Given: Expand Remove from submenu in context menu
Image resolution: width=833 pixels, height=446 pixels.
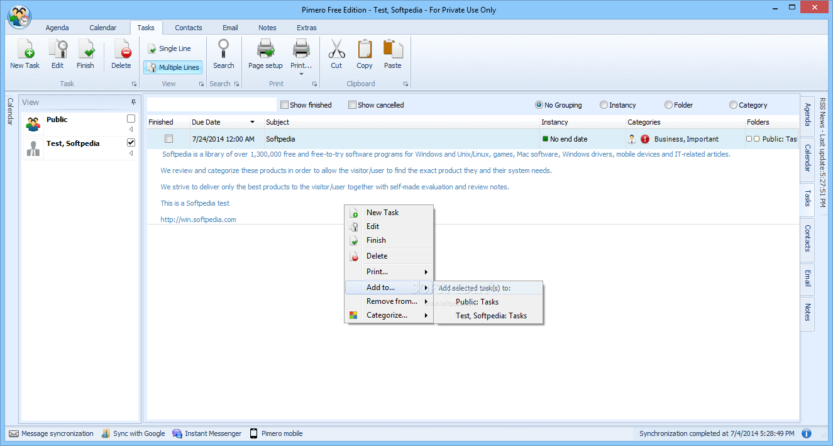Looking at the screenshot, I should [x=389, y=301].
